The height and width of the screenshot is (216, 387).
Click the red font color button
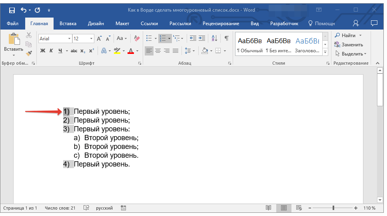click(130, 51)
